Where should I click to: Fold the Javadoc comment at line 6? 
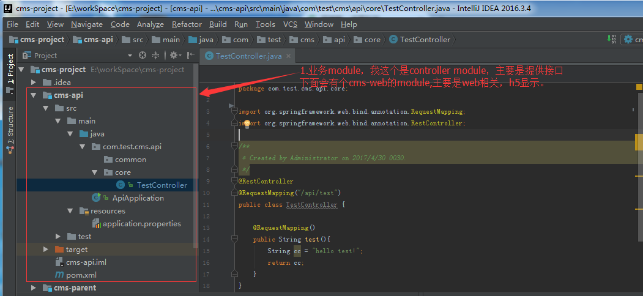[x=234, y=146]
